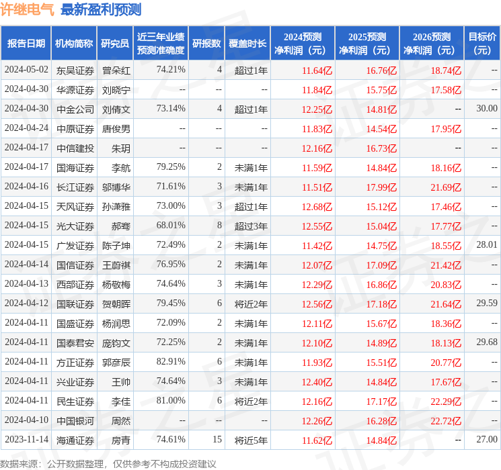Click the 长江证券 institution cell
This screenshot has height=470, width=501.
tap(75, 187)
